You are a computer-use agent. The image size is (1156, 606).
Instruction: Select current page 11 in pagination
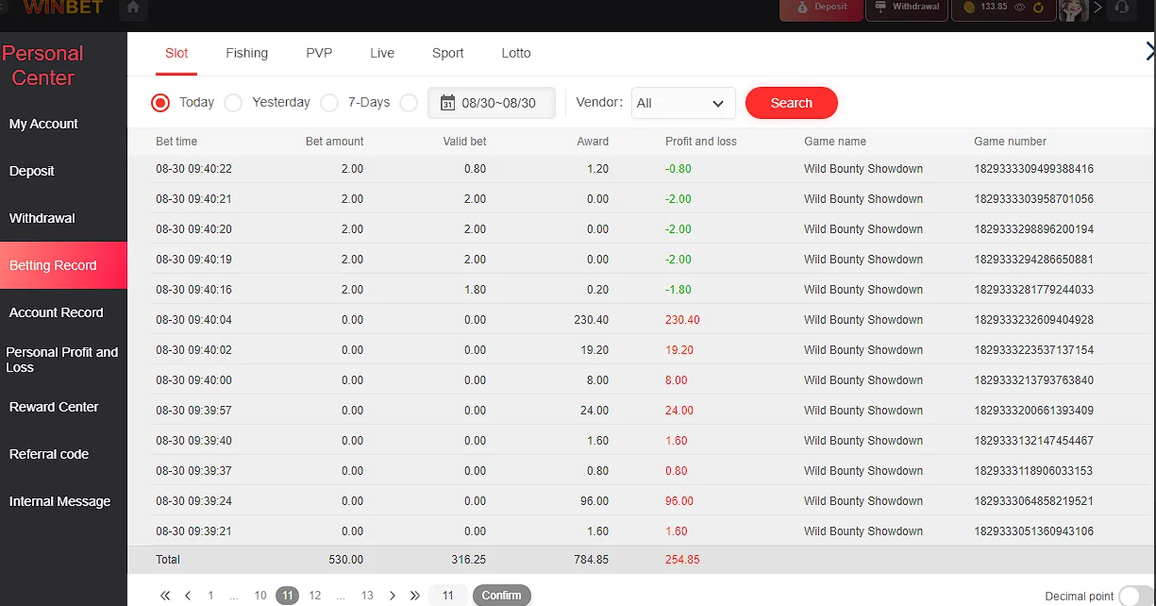pyautogui.click(x=288, y=596)
